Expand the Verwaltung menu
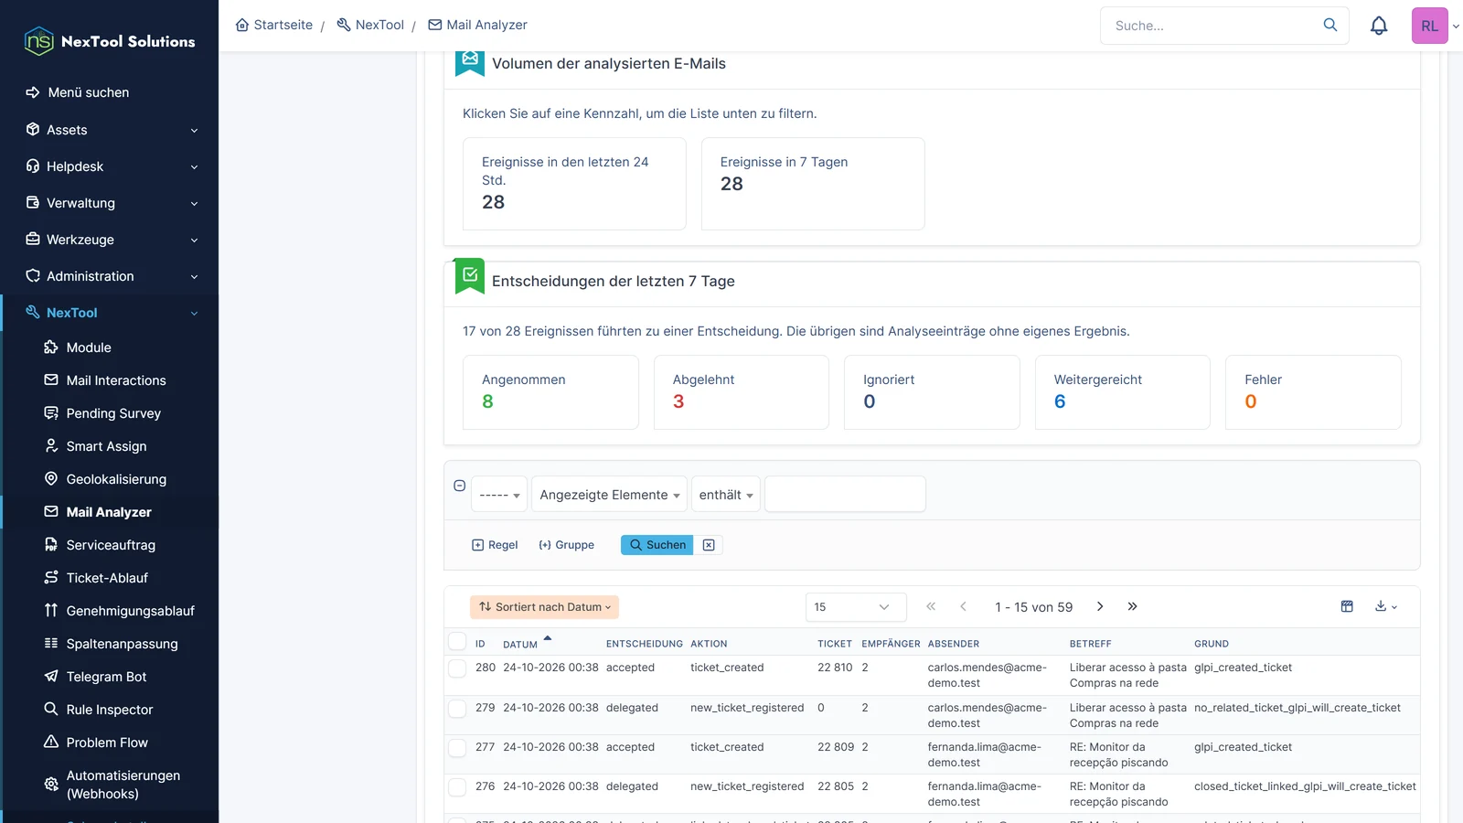Viewport: 1463px width, 823px height. tap(110, 203)
